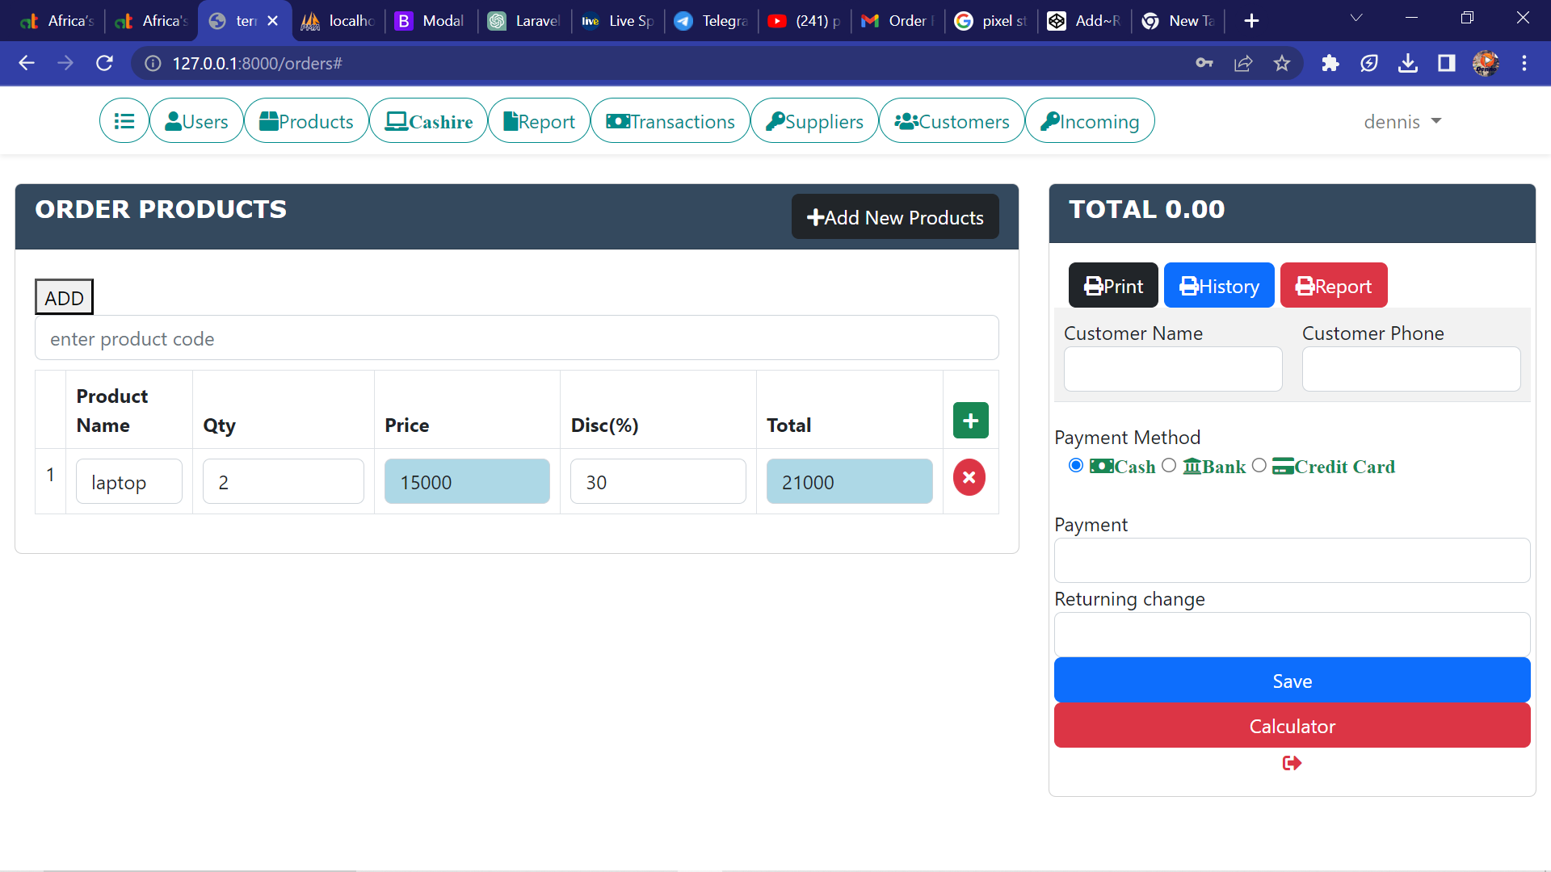Viewport: 1551px width, 872px height.
Task: Click the Customer Phone input
Action: [x=1411, y=370]
